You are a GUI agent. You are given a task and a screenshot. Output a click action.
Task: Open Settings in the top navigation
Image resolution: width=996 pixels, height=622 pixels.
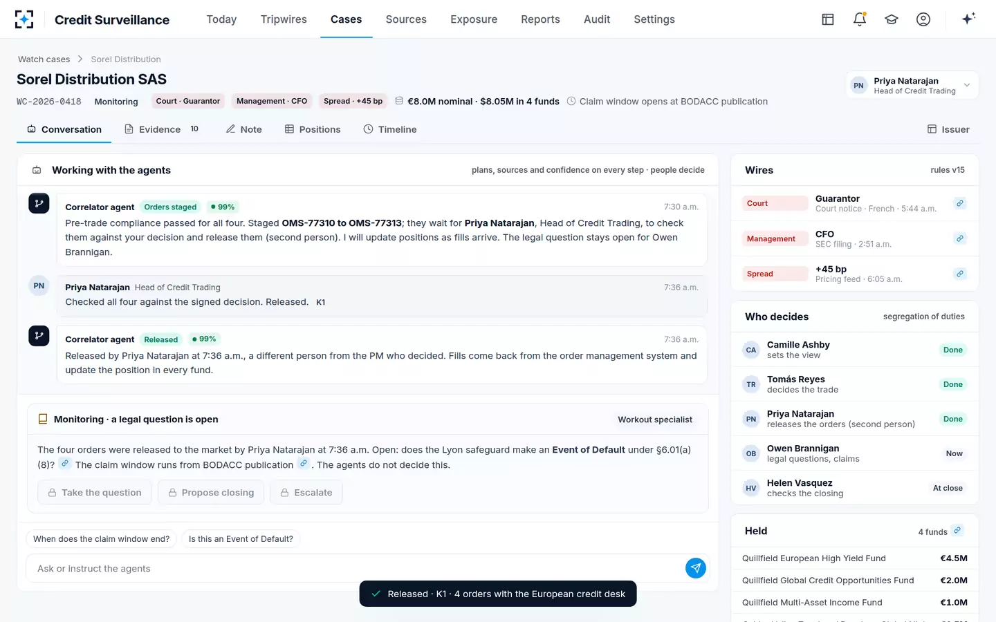coord(654,19)
